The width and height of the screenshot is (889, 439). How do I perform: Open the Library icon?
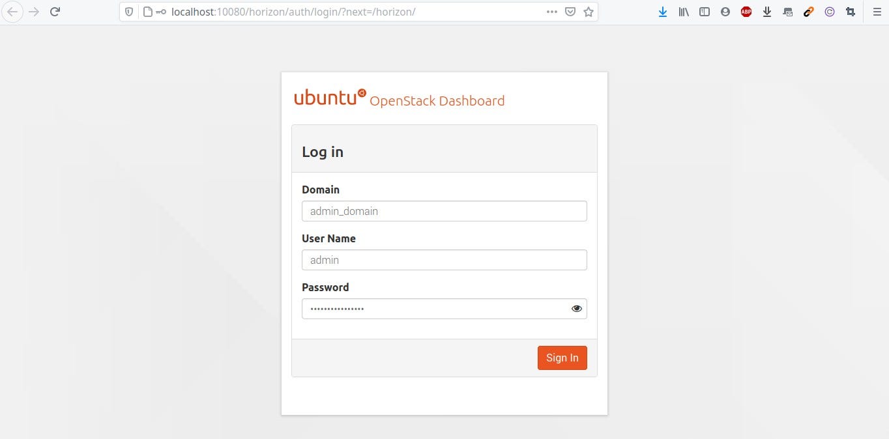[x=684, y=12]
